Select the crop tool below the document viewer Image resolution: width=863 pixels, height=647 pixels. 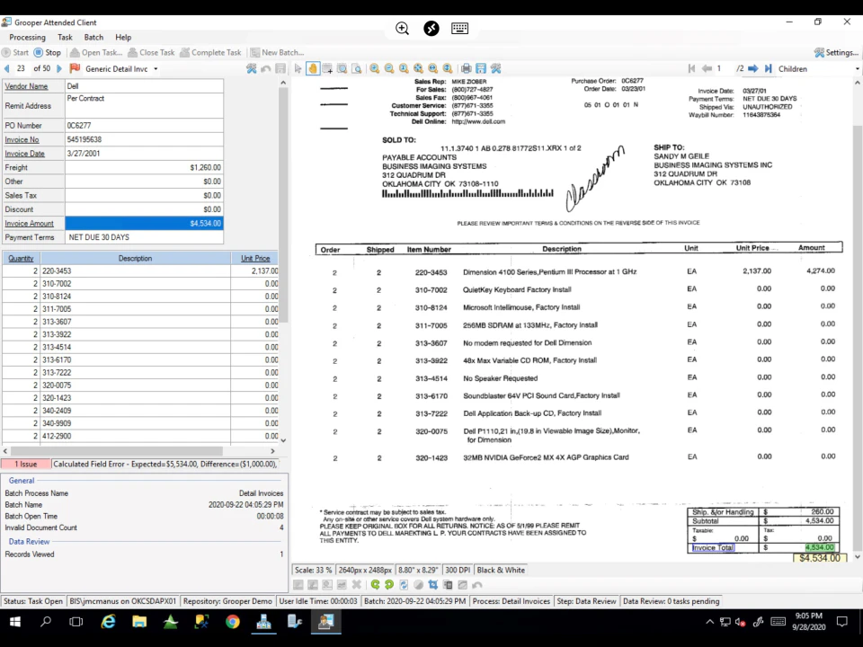pyautogui.click(x=433, y=584)
